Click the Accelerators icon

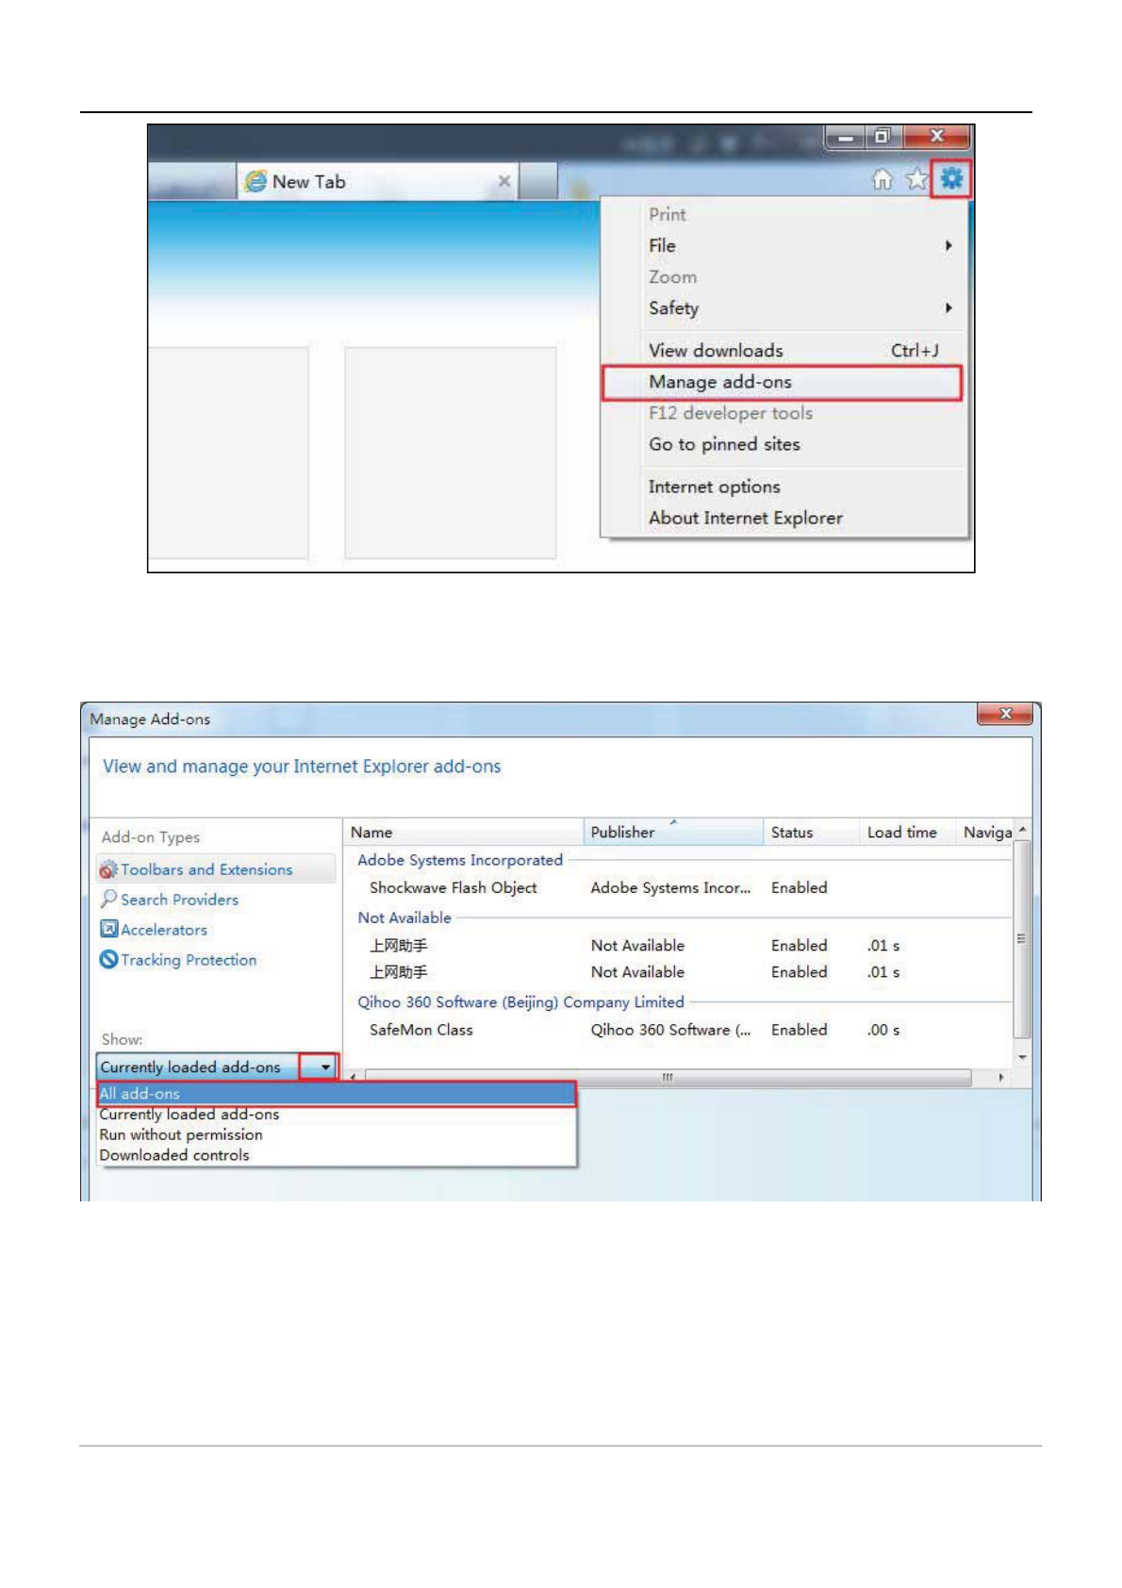[108, 929]
